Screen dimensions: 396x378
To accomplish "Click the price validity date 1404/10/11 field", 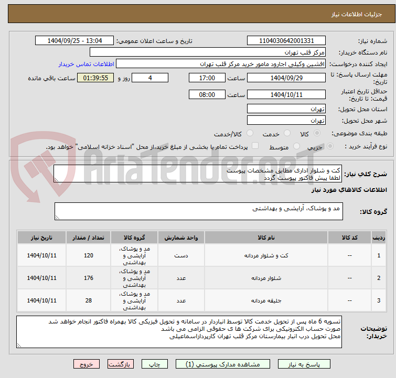I will pos(286,94).
